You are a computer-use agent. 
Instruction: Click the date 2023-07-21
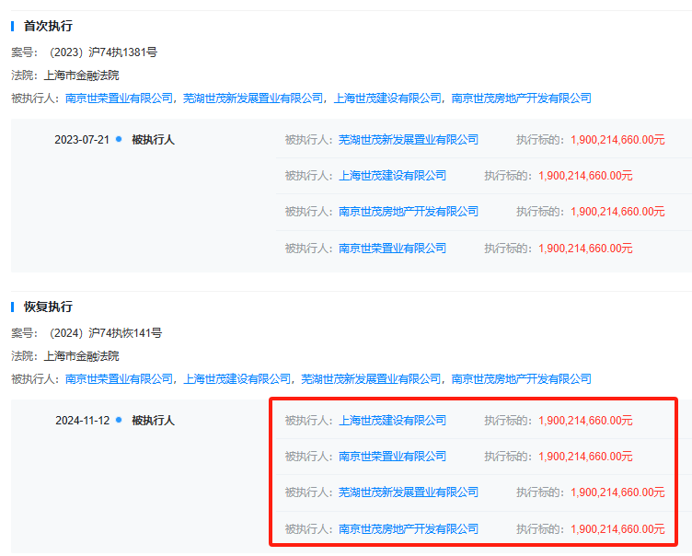[x=82, y=140]
